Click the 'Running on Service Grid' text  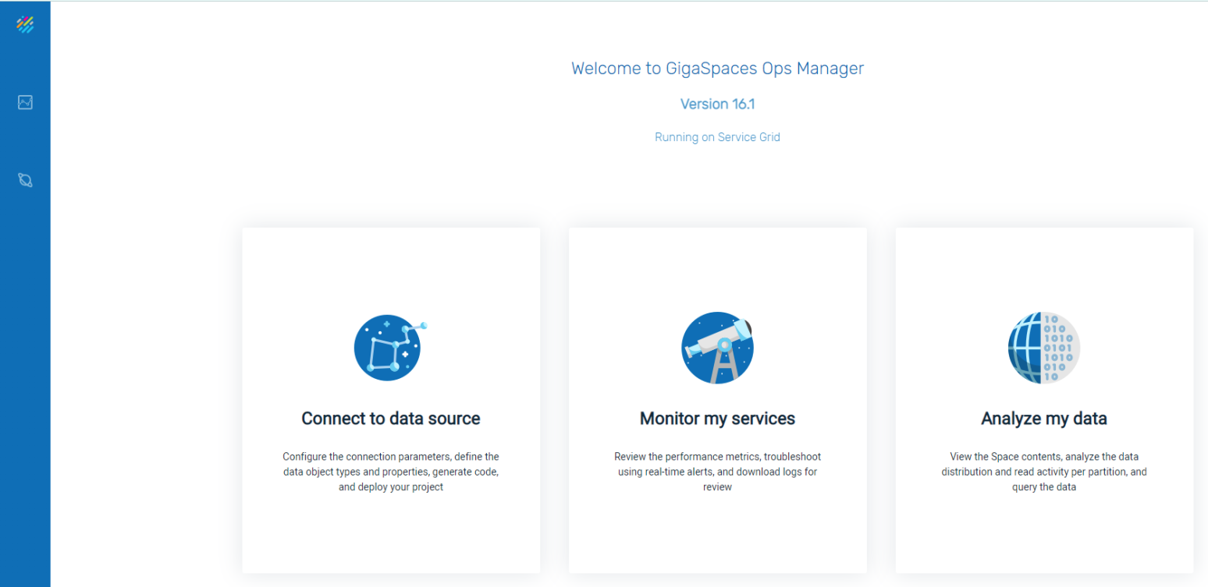717,137
